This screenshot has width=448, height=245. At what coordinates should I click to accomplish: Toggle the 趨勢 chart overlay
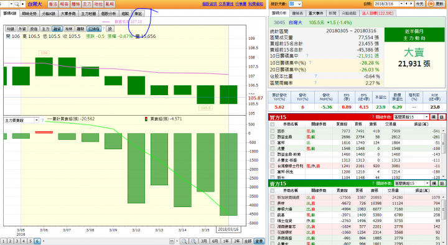click(x=80, y=29)
